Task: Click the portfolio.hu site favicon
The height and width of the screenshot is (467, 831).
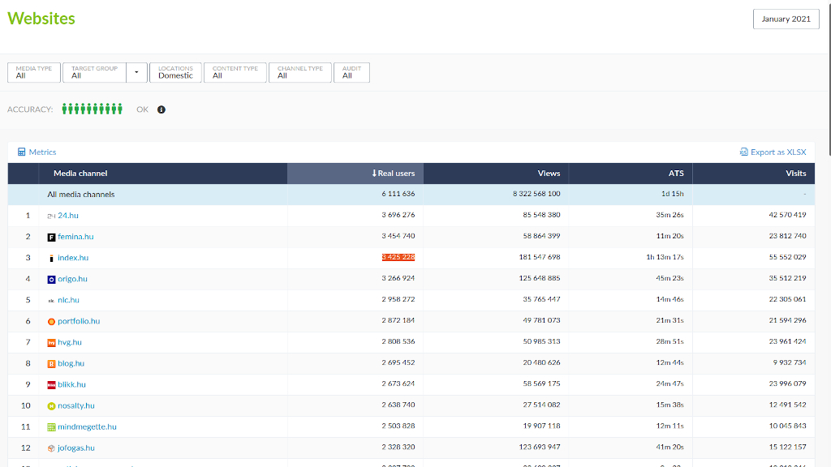Action: click(51, 321)
